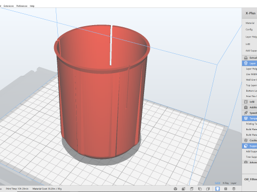Select the fourth cube-face view icon

(x=208, y=189)
